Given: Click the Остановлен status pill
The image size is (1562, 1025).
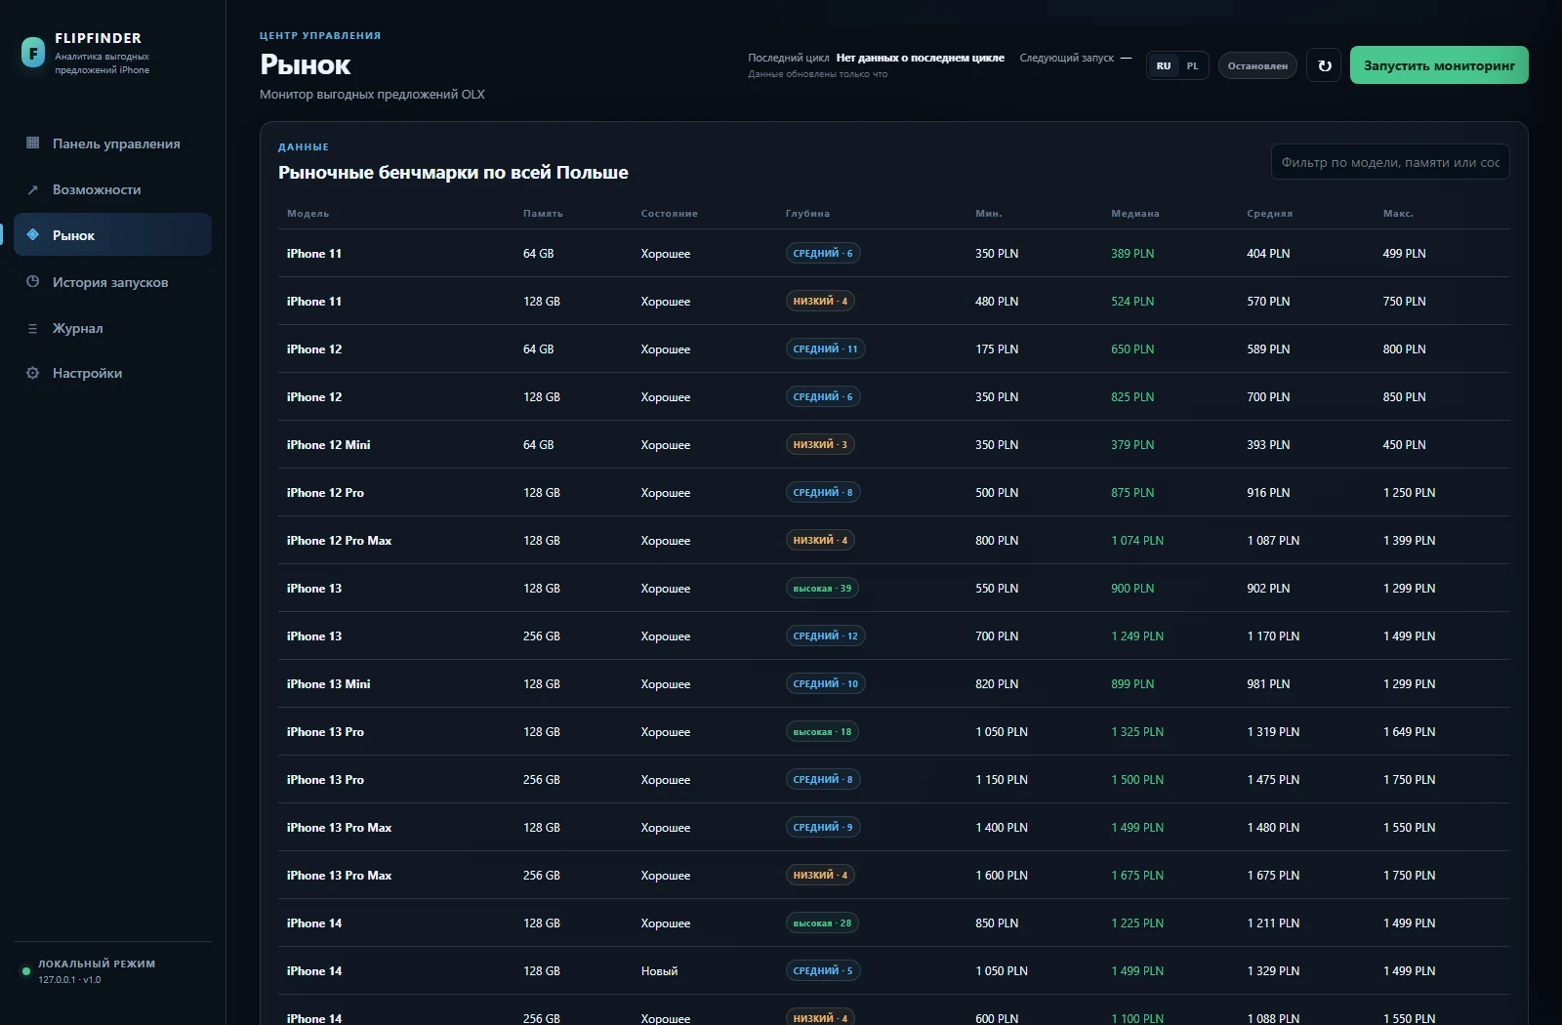Looking at the screenshot, I should (1257, 65).
